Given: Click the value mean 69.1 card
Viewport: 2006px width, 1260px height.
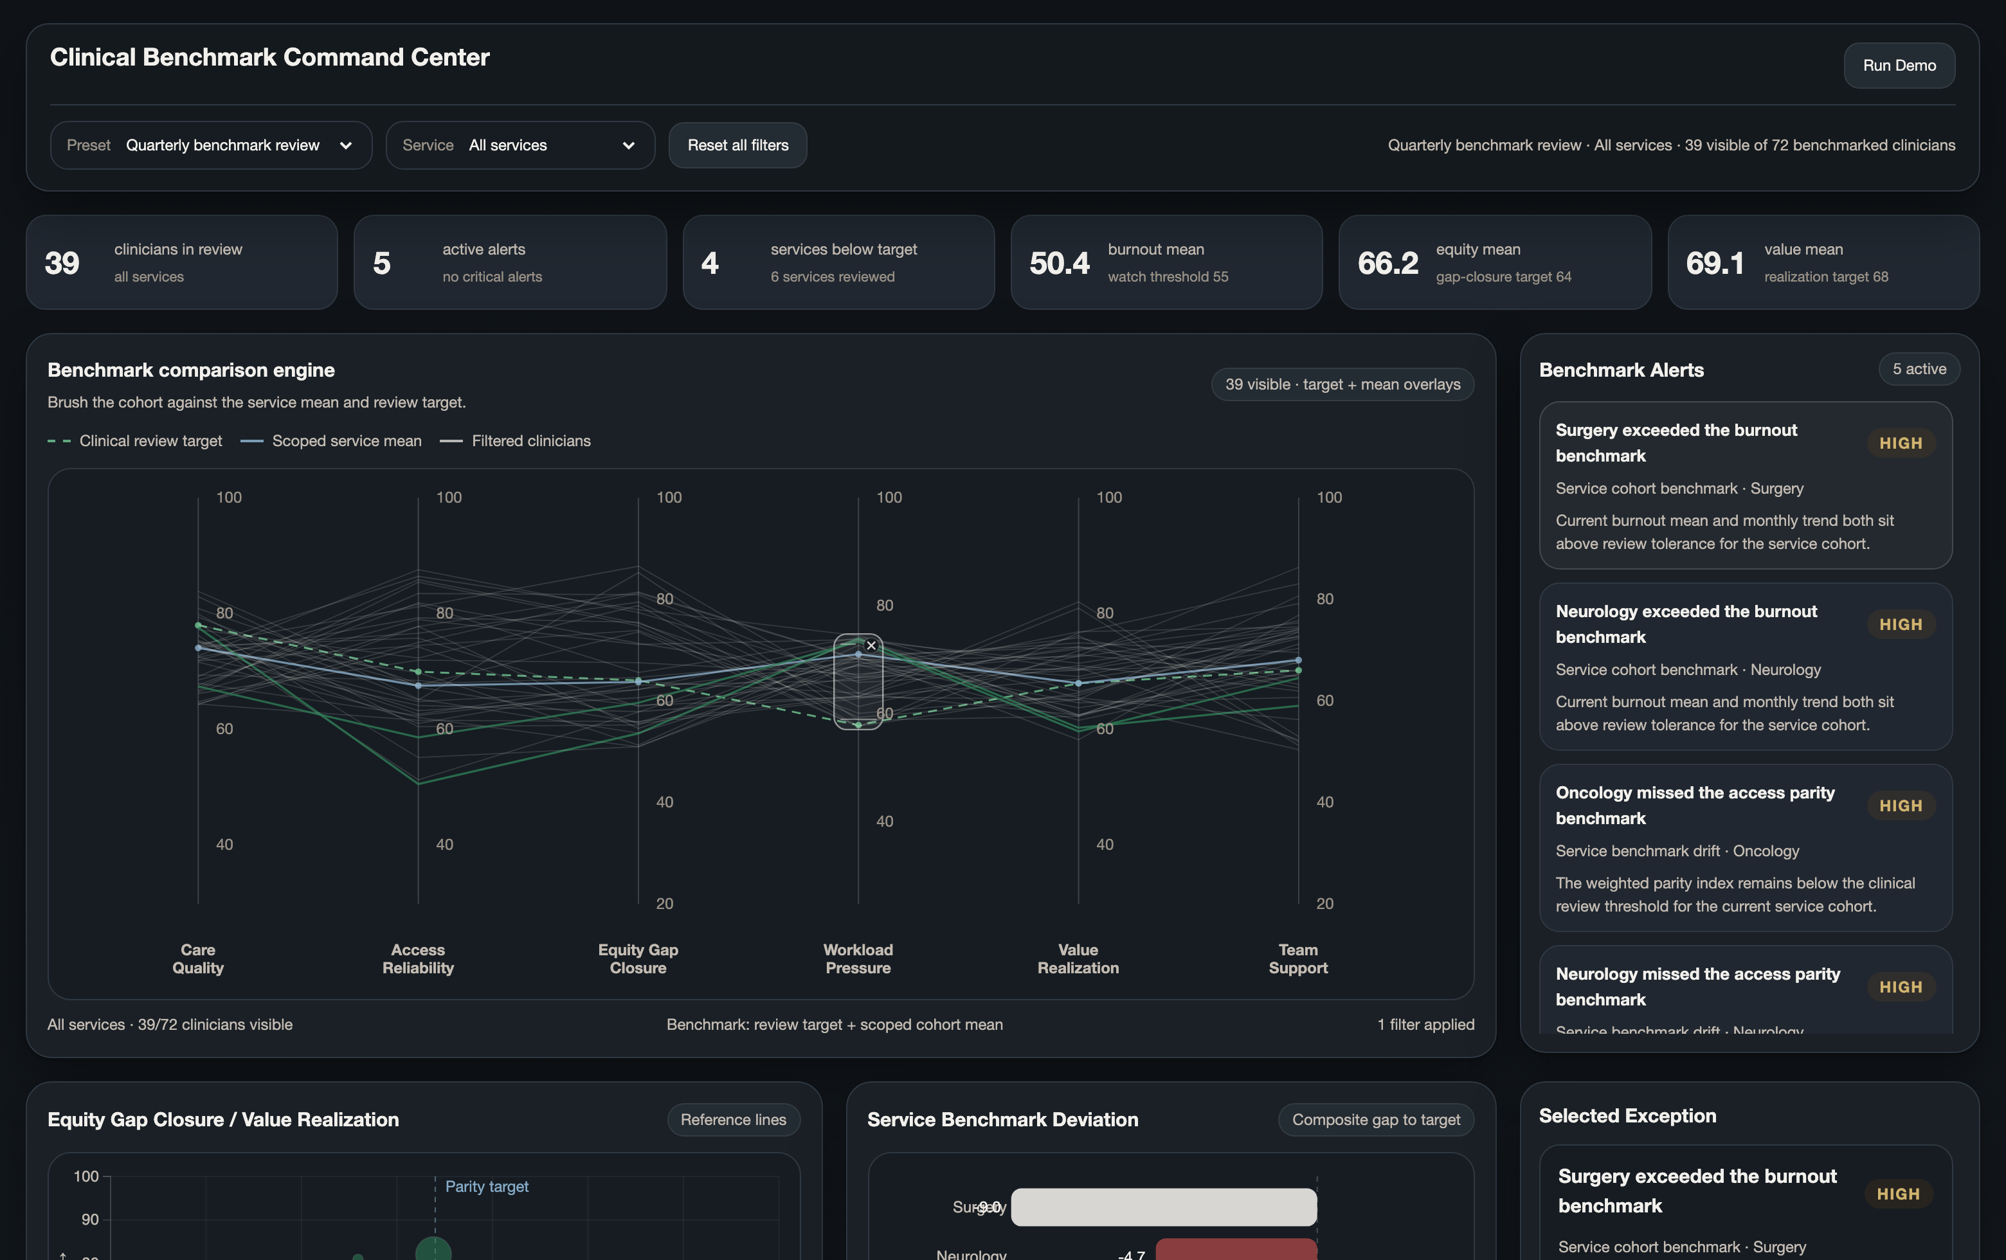Looking at the screenshot, I should click(1823, 262).
